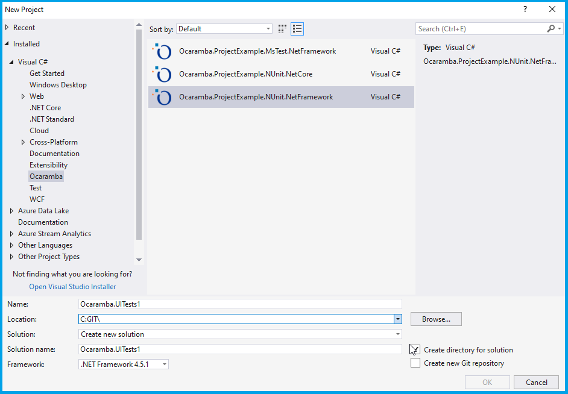The image size is (568, 394).
Task: Enable Create new Git repository checkbox
Action: (x=415, y=363)
